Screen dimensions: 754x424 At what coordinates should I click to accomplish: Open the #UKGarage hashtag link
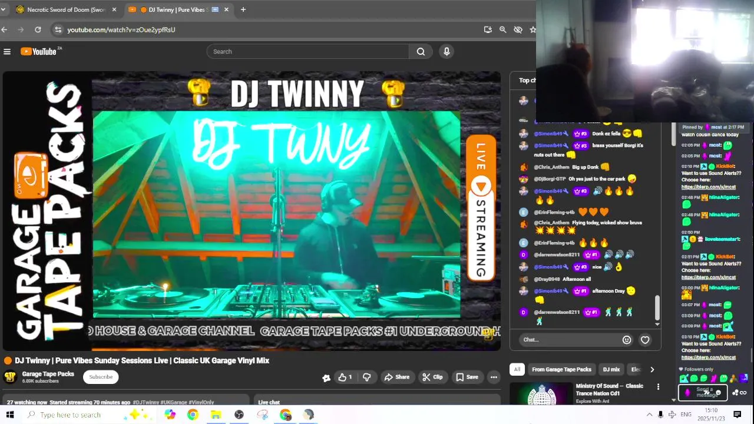(174, 403)
